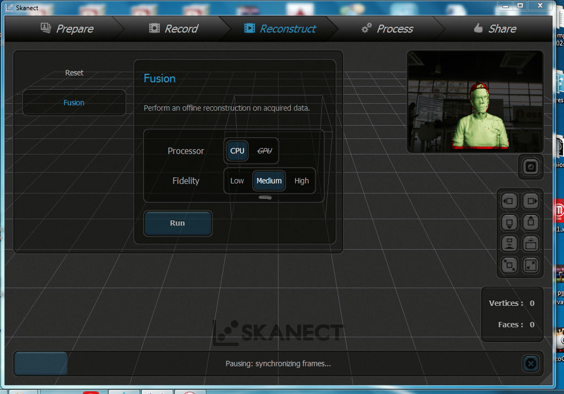Cancel the operation with the status bar X icon
564x394 pixels.
[530, 364]
